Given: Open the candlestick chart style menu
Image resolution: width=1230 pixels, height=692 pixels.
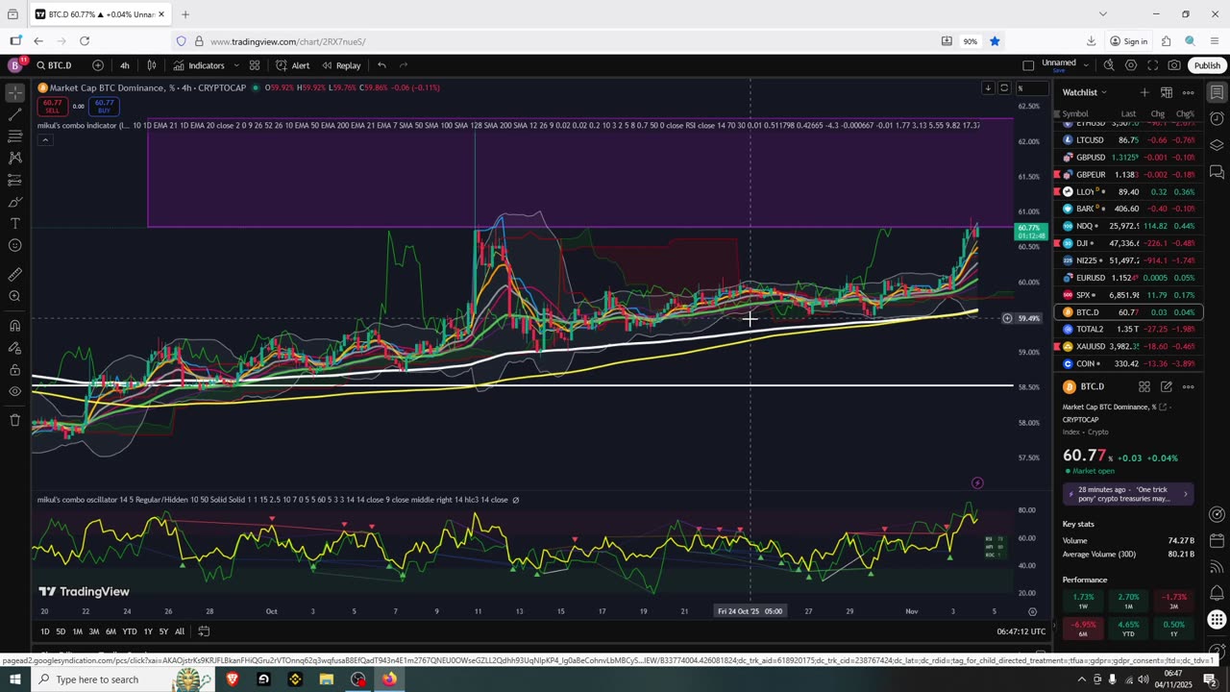Looking at the screenshot, I should (x=152, y=65).
